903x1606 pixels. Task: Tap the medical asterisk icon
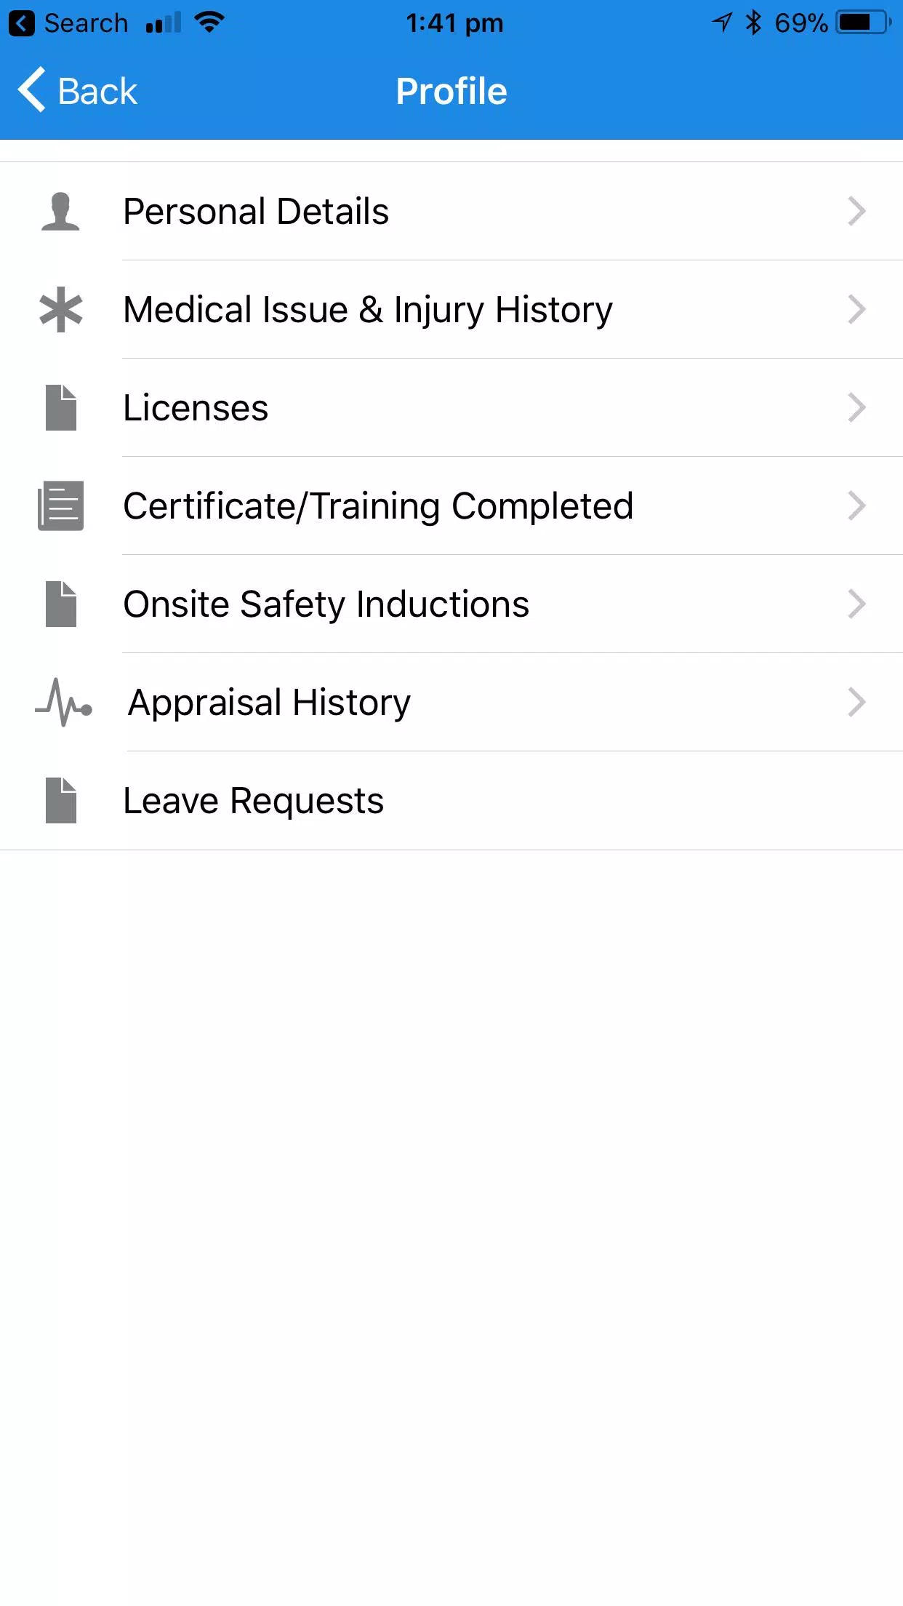(x=61, y=310)
